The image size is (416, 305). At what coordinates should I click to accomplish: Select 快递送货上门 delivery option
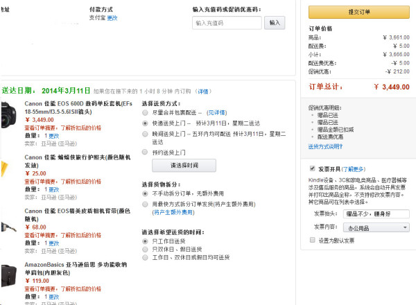(145, 123)
